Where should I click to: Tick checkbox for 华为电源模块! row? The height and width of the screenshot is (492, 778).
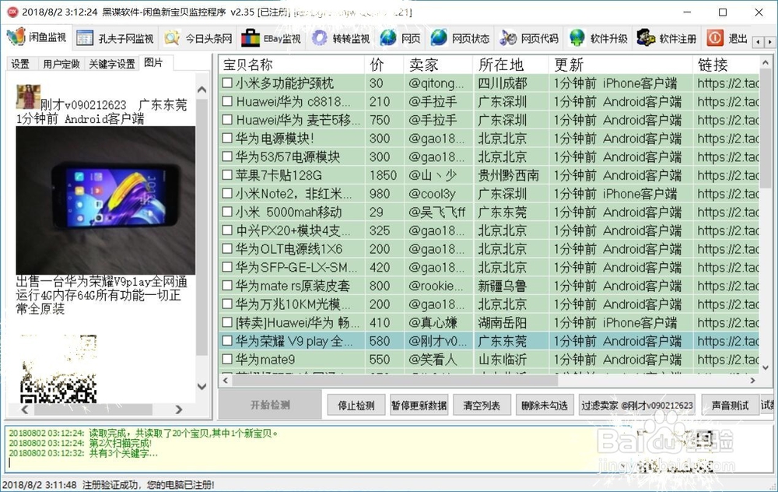[227, 138]
